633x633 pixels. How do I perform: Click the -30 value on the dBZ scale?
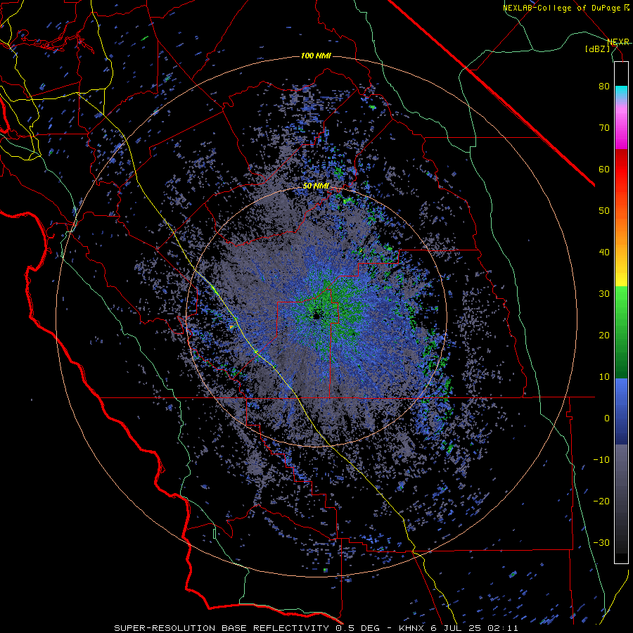pos(601,542)
